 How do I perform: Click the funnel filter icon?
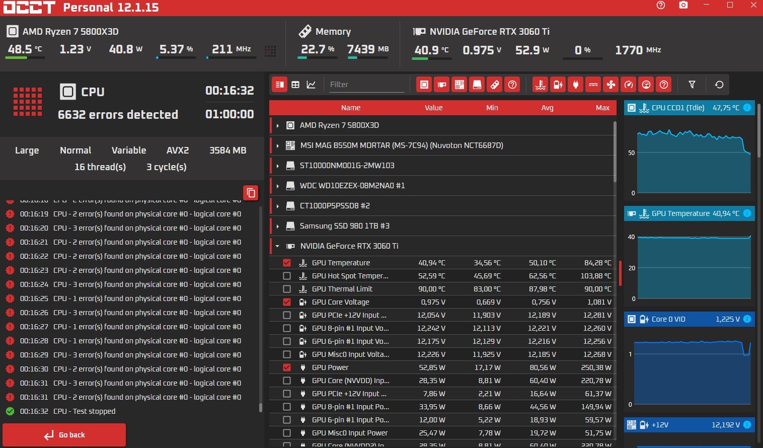(x=692, y=85)
